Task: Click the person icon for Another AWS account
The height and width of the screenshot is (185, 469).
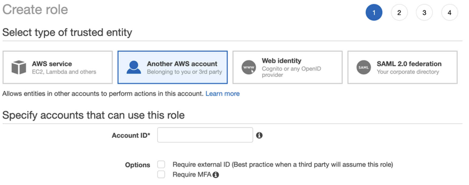Action: pyautogui.click(x=134, y=67)
